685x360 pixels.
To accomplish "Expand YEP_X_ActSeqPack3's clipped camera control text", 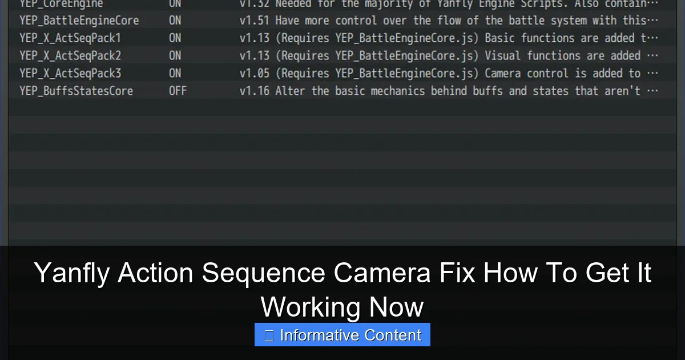I will [654, 73].
